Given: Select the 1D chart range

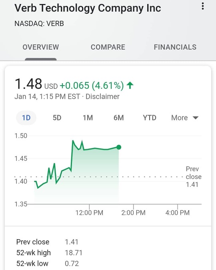Looking at the screenshot, I should click(x=26, y=118).
